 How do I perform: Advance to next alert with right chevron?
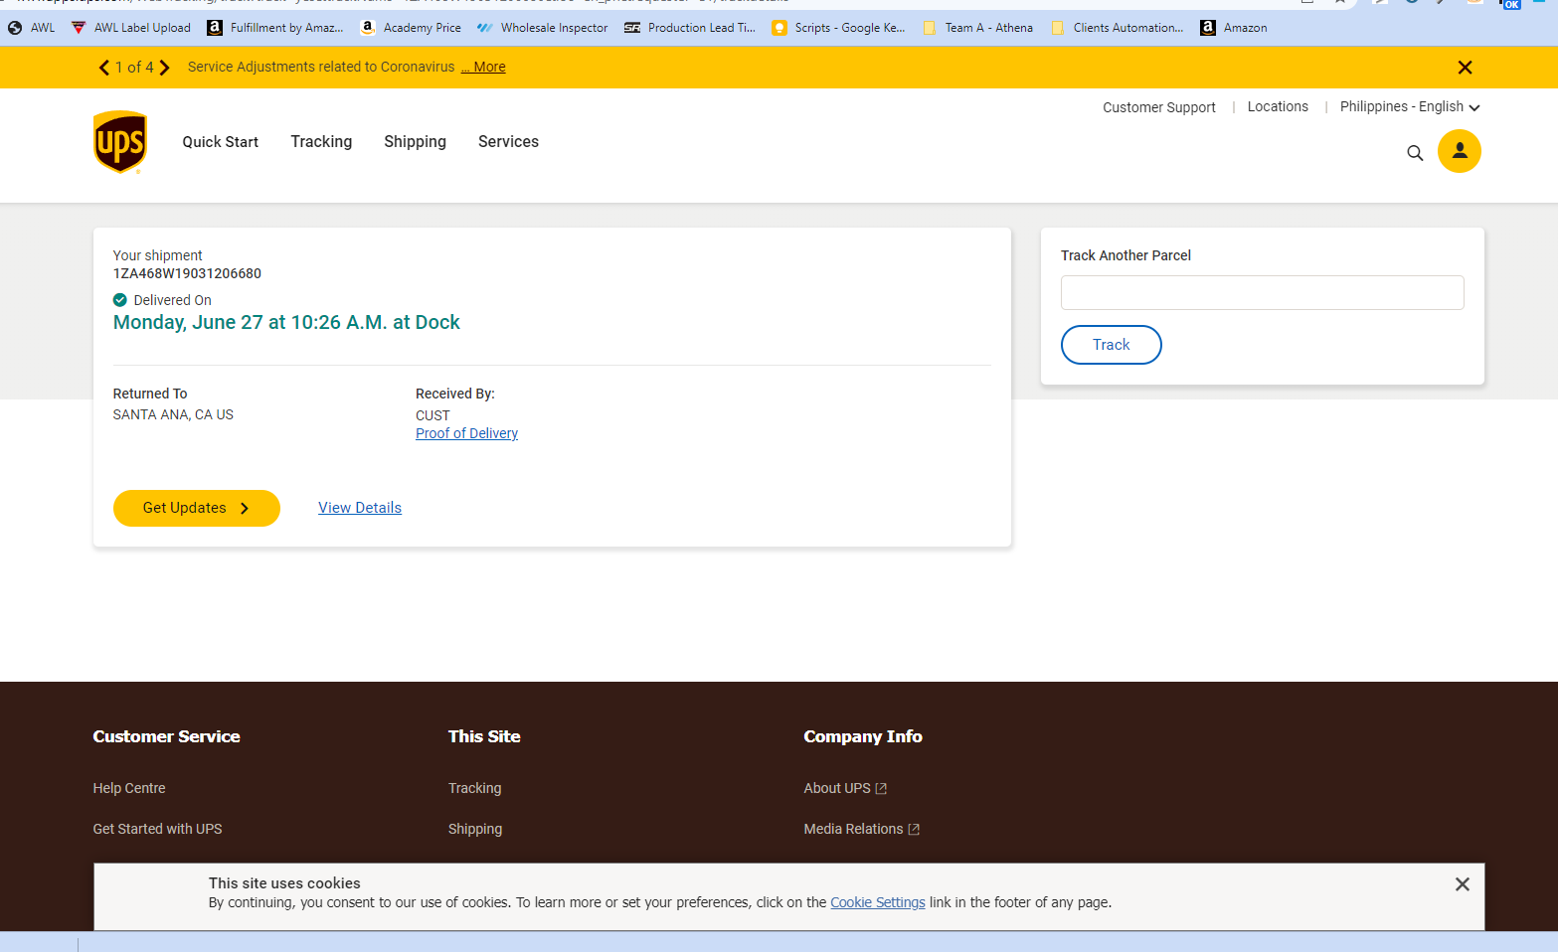(165, 68)
